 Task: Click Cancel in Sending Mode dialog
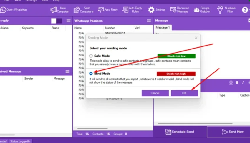(155, 93)
